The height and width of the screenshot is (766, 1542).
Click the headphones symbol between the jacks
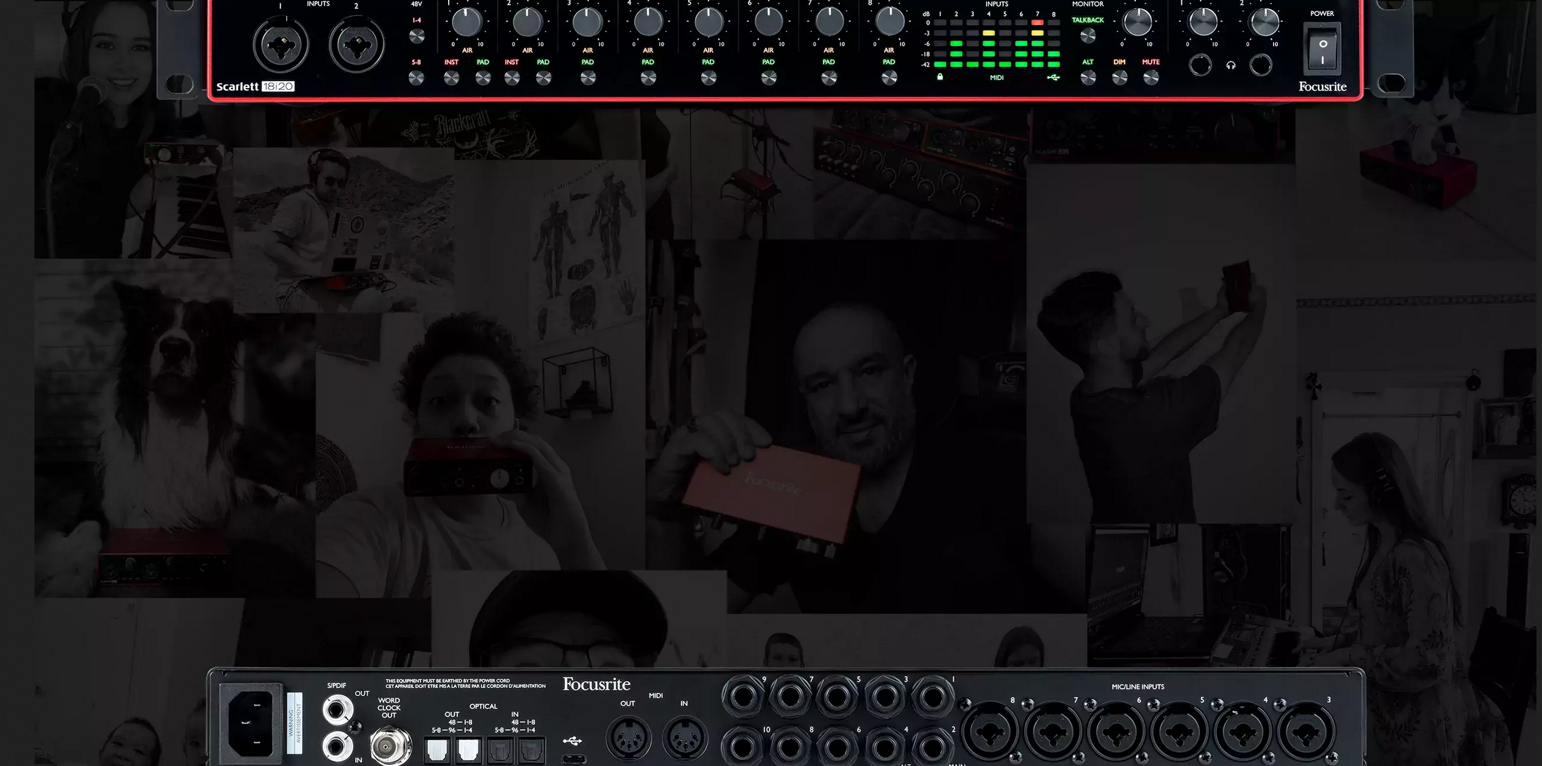coord(1231,66)
